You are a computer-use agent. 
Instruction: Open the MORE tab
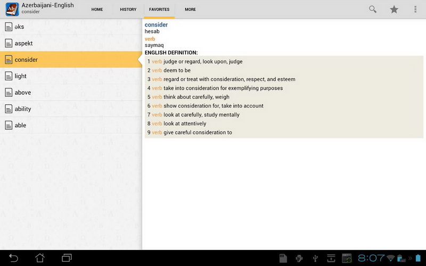pos(190,9)
